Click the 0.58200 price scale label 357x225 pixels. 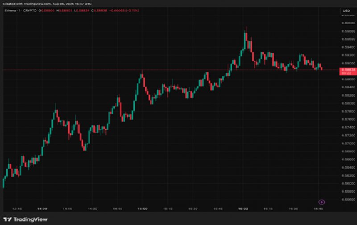click(x=349, y=96)
